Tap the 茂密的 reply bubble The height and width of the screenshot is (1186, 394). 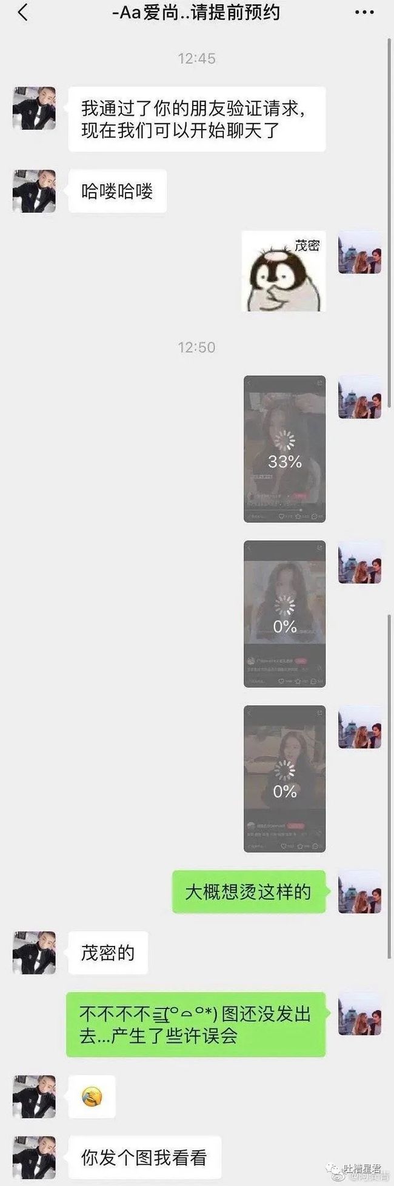click(x=108, y=953)
